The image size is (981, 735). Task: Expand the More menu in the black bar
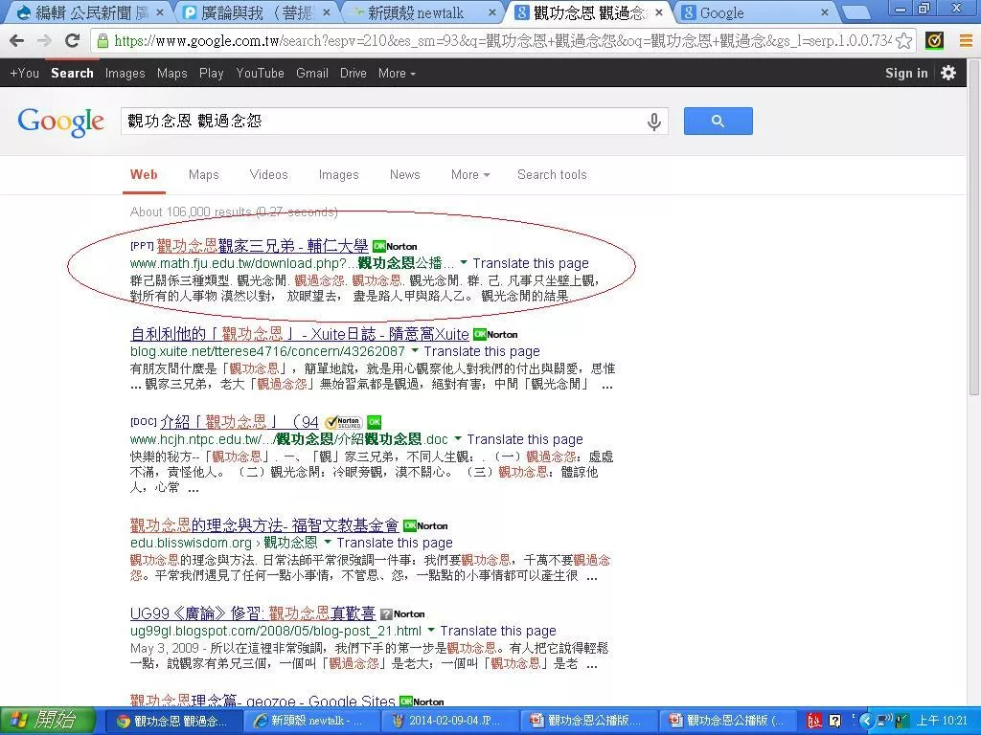click(x=397, y=73)
